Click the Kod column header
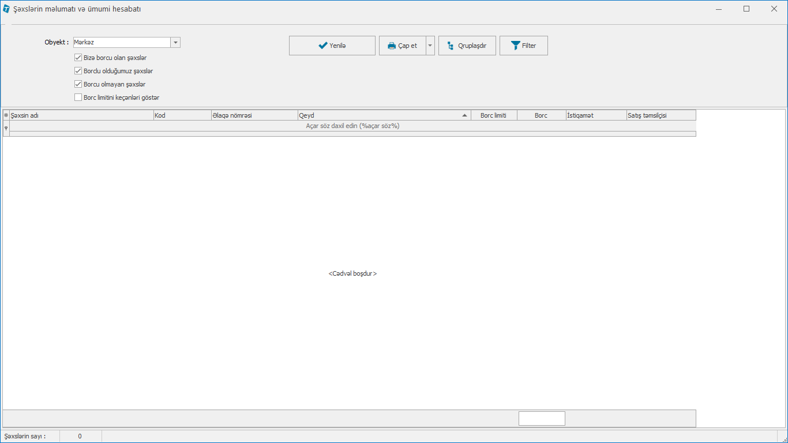 click(x=182, y=115)
